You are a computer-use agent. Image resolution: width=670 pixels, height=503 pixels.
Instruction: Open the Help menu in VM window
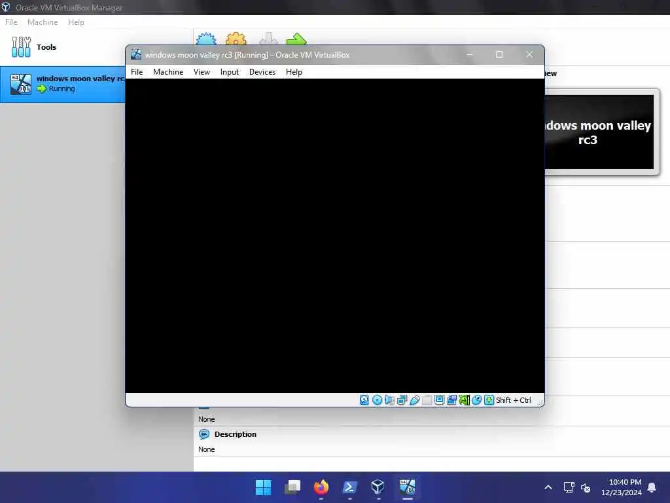[294, 72]
